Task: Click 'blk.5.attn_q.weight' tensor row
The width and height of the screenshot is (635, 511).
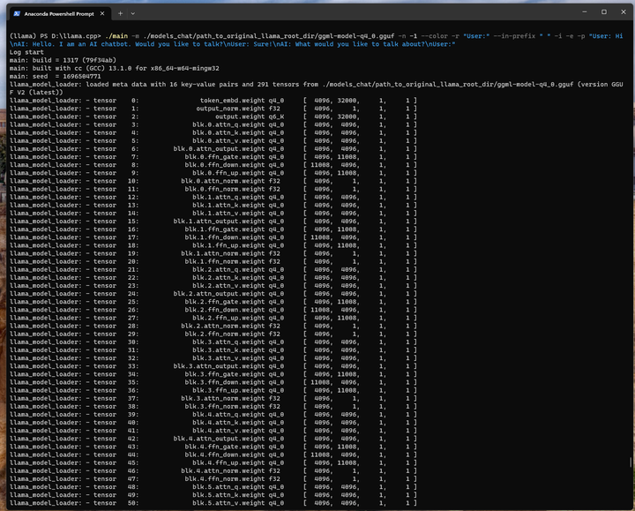Action: 213,487
